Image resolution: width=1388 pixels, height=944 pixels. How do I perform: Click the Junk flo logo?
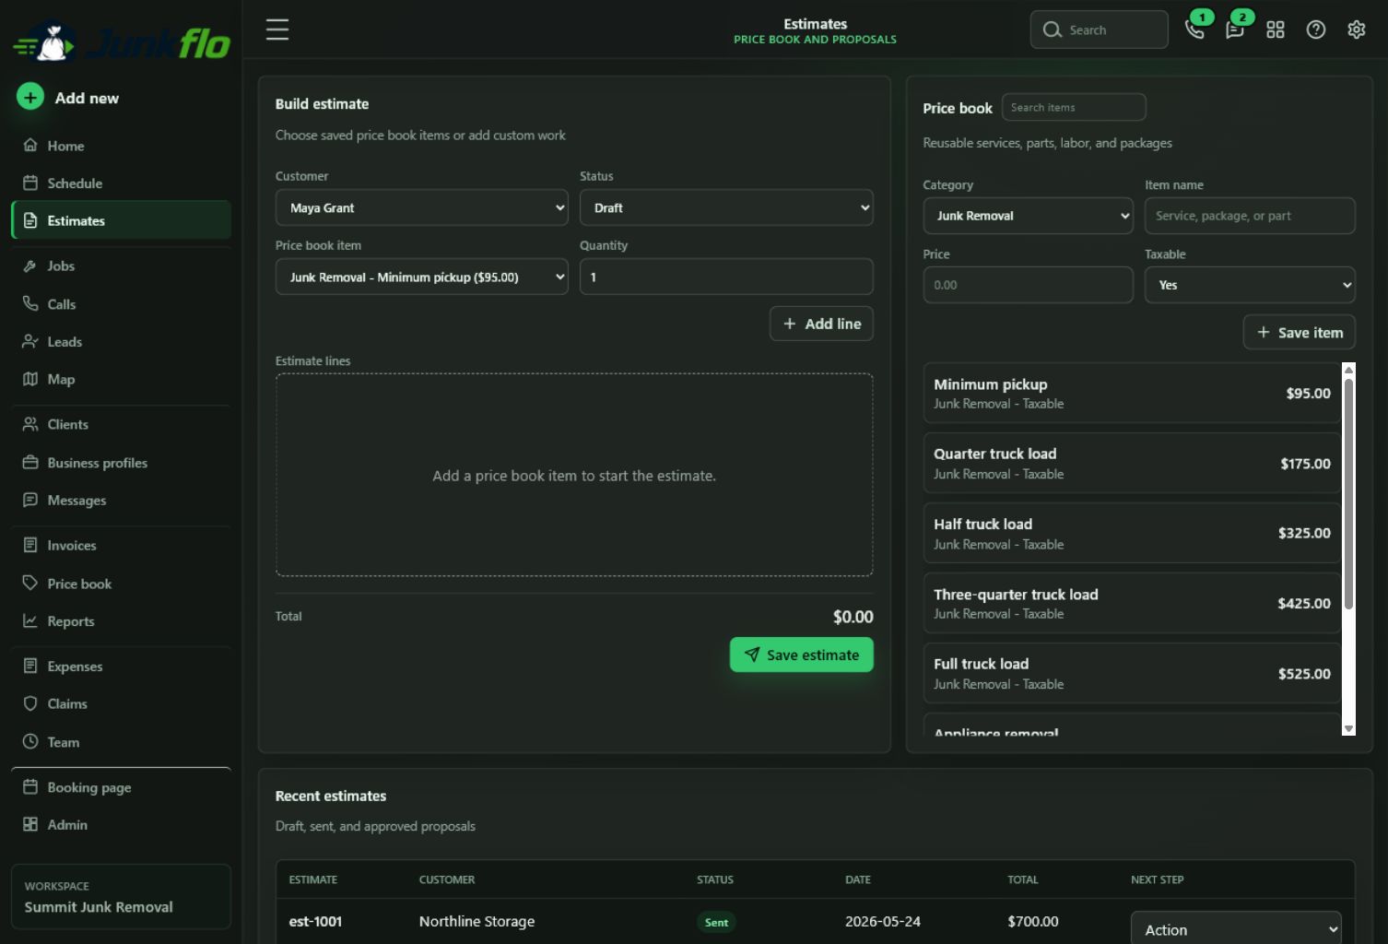click(122, 41)
